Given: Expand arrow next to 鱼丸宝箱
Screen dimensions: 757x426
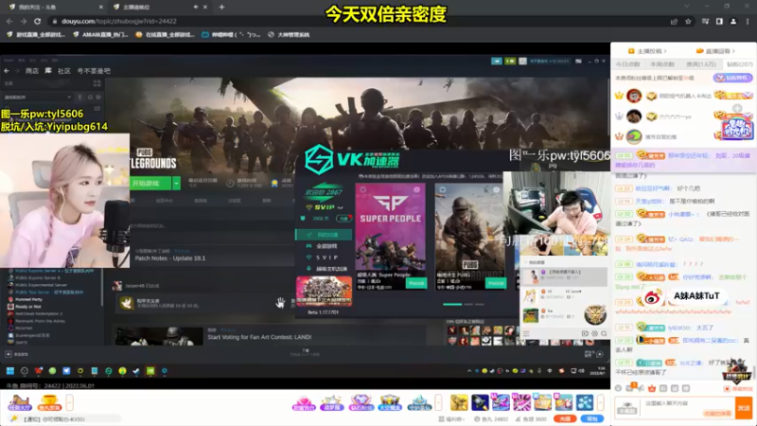Looking at the screenshot, I should click(69, 402).
